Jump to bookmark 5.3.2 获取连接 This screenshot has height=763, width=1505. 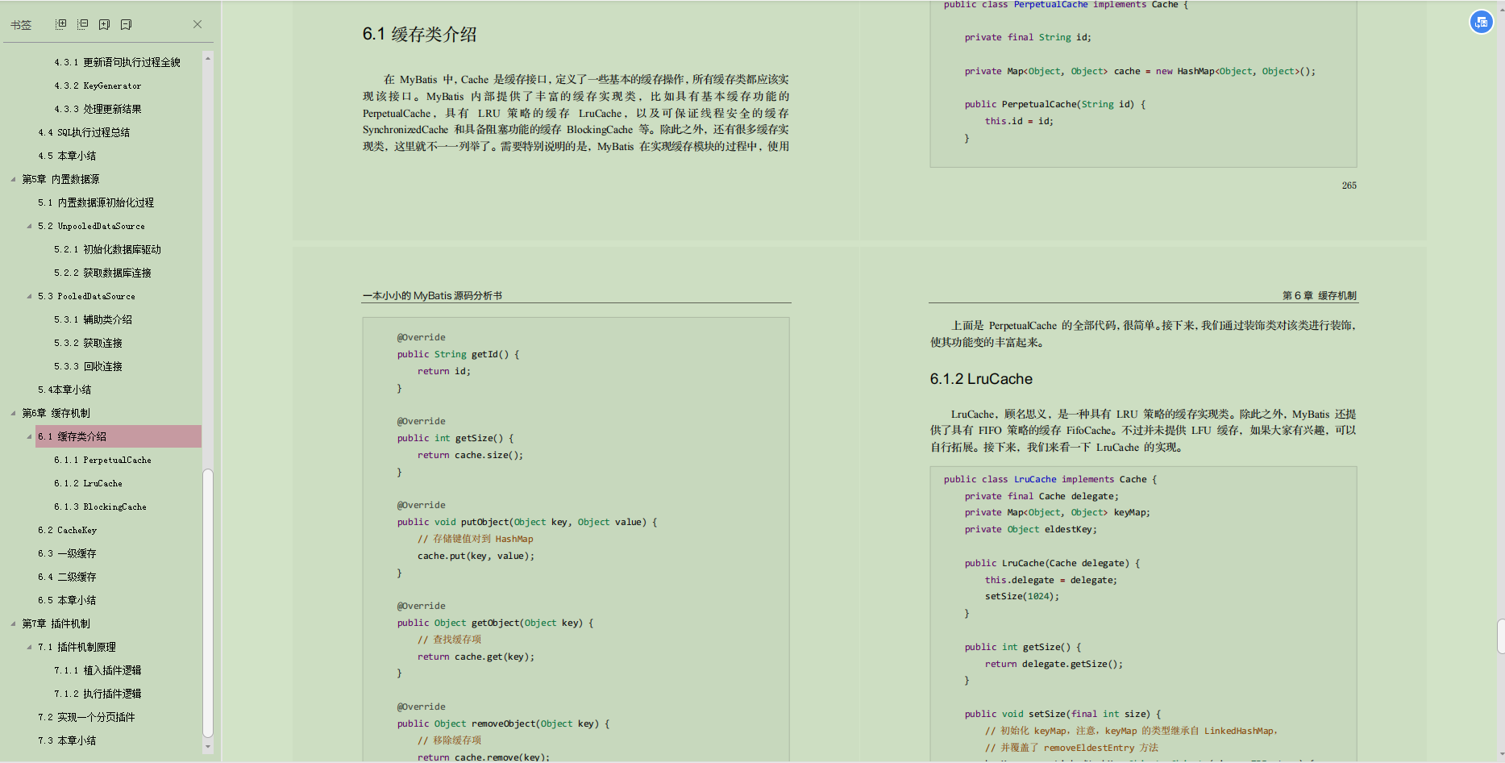click(x=88, y=343)
